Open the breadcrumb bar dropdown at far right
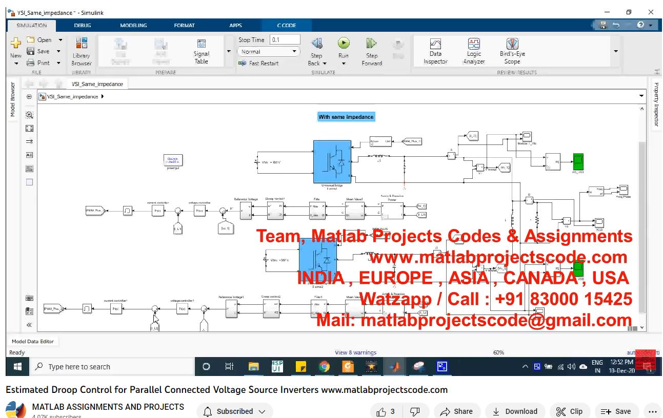Image resolution: width=663 pixels, height=418 pixels. pyautogui.click(x=641, y=96)
